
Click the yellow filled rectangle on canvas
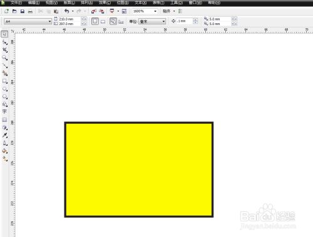[139, 169]
